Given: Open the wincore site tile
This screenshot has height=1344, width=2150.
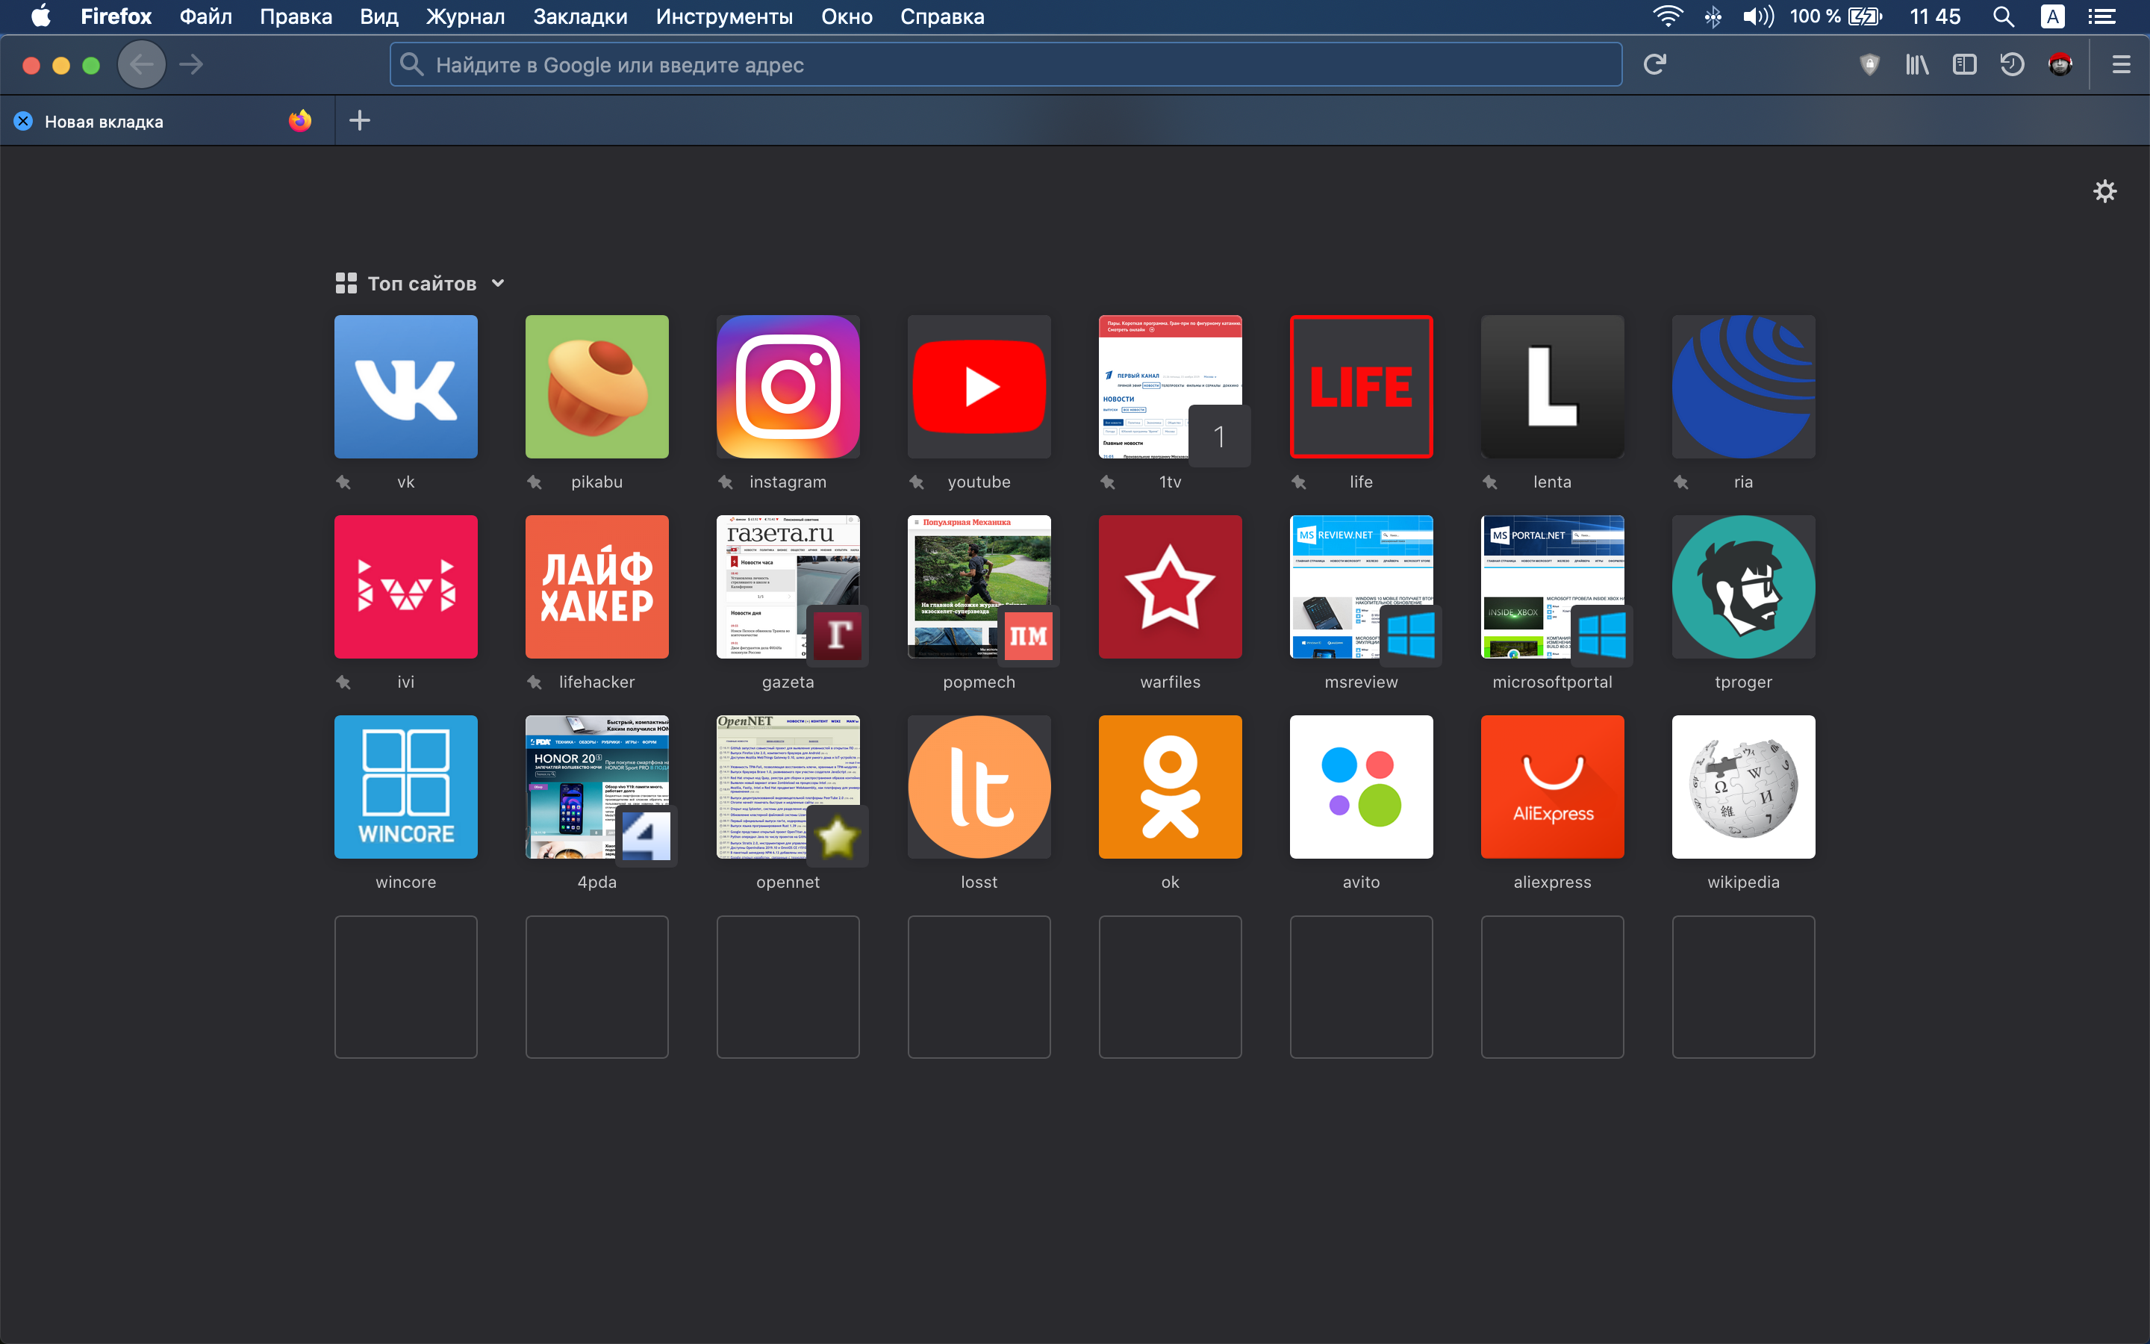Looking at the screenshot, I should click(405, 787).
